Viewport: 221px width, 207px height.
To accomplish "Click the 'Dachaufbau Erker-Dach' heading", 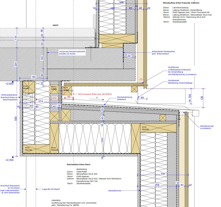I will click(x=78, y=165).
